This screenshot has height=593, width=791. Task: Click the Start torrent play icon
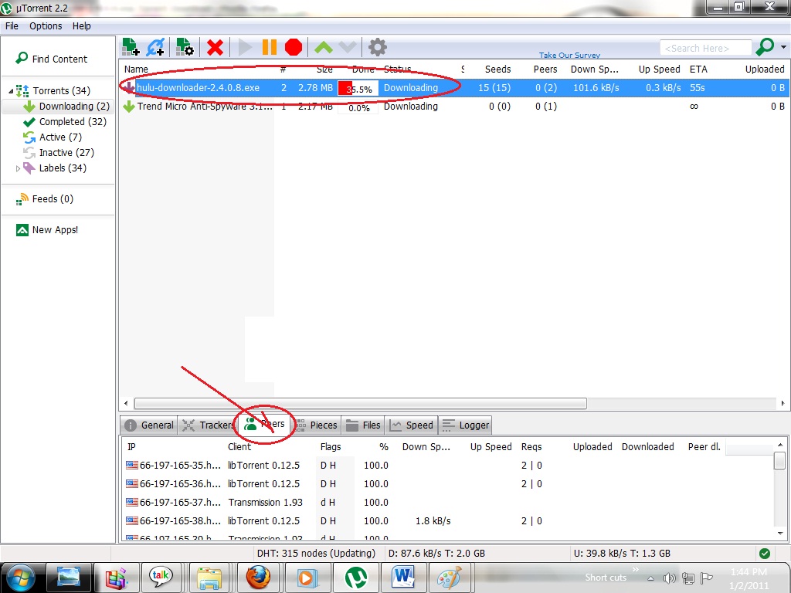coord(245,47)
